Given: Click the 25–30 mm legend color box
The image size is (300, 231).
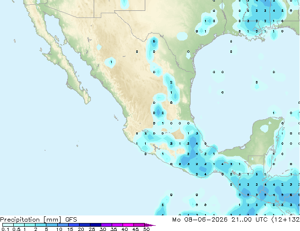Looking at the screenshot, I should [96, 225].
